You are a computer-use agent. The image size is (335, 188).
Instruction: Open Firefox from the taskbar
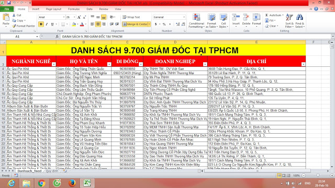click(72, 183)
